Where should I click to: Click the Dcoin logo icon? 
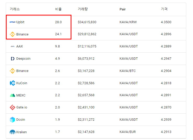[13, 120]
